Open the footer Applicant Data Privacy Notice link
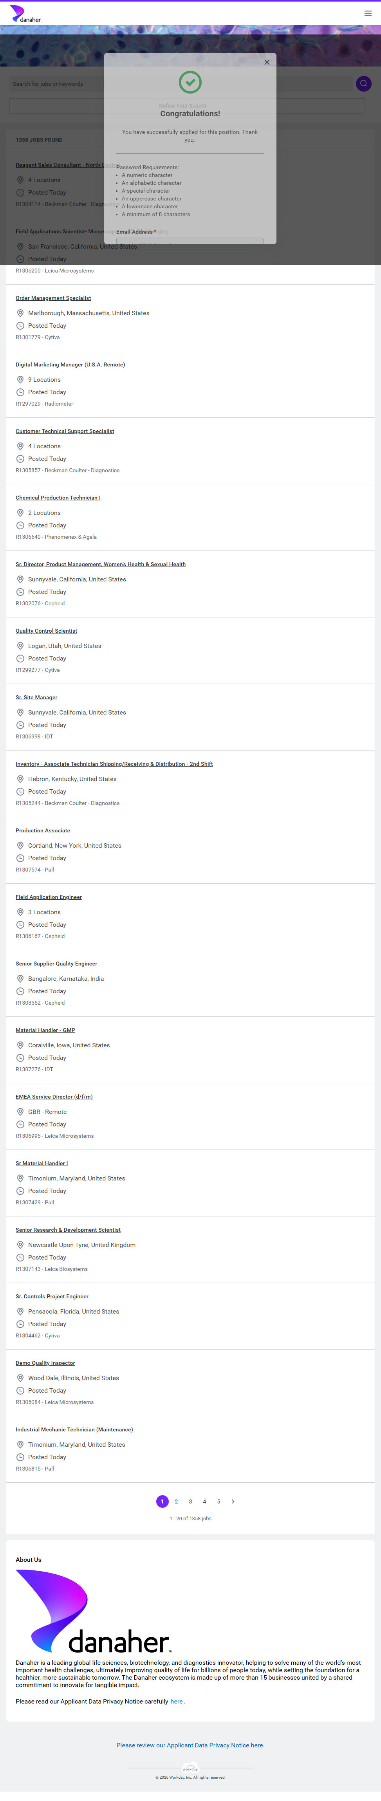381x1801 pixels. [190, 1745]
